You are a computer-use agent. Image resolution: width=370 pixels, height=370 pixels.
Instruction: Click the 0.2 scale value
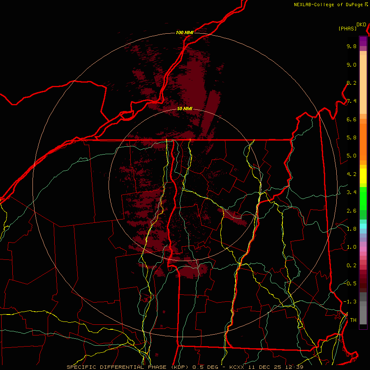point(351,266)
